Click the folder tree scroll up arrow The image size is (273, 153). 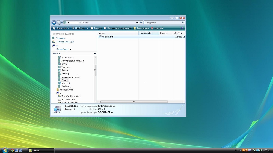tap(95, 57)
